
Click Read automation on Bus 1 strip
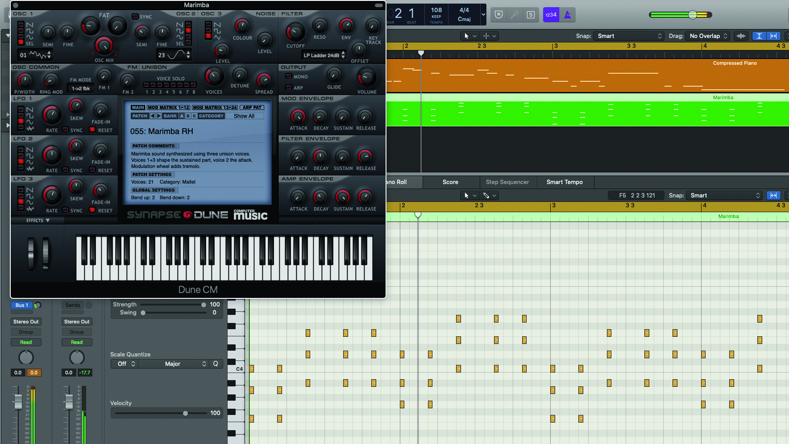click(26, 342)
